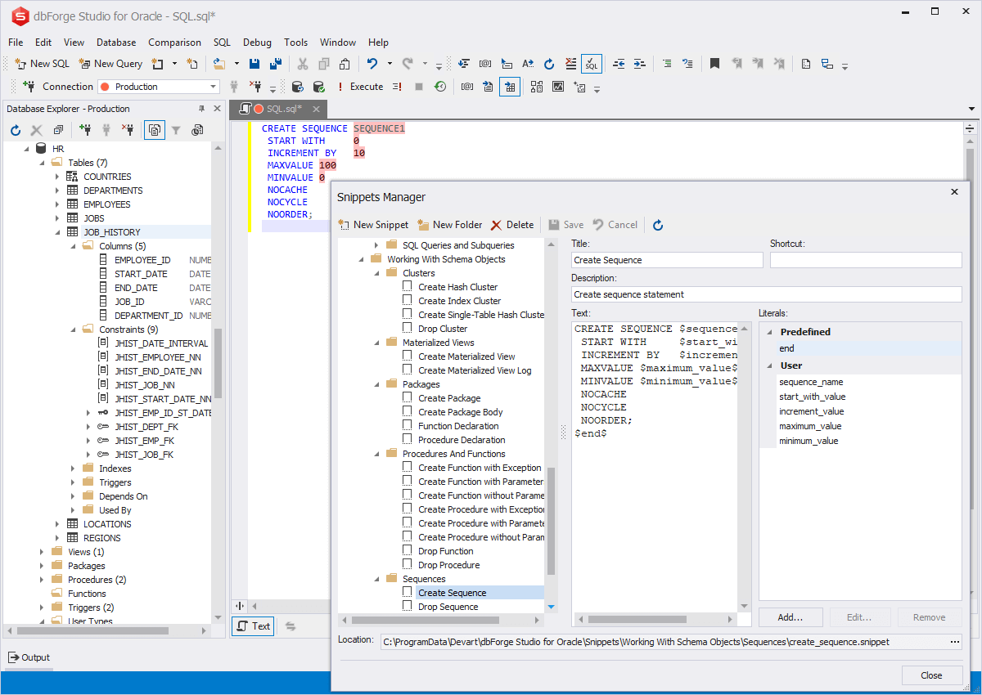Click the New SQL toolbar button
The height and width of the screenshot is (695, 982).
[x=43, y=64]
